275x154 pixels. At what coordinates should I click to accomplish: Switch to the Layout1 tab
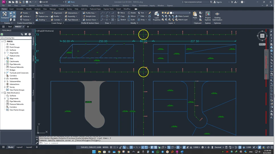click(19, 147)
